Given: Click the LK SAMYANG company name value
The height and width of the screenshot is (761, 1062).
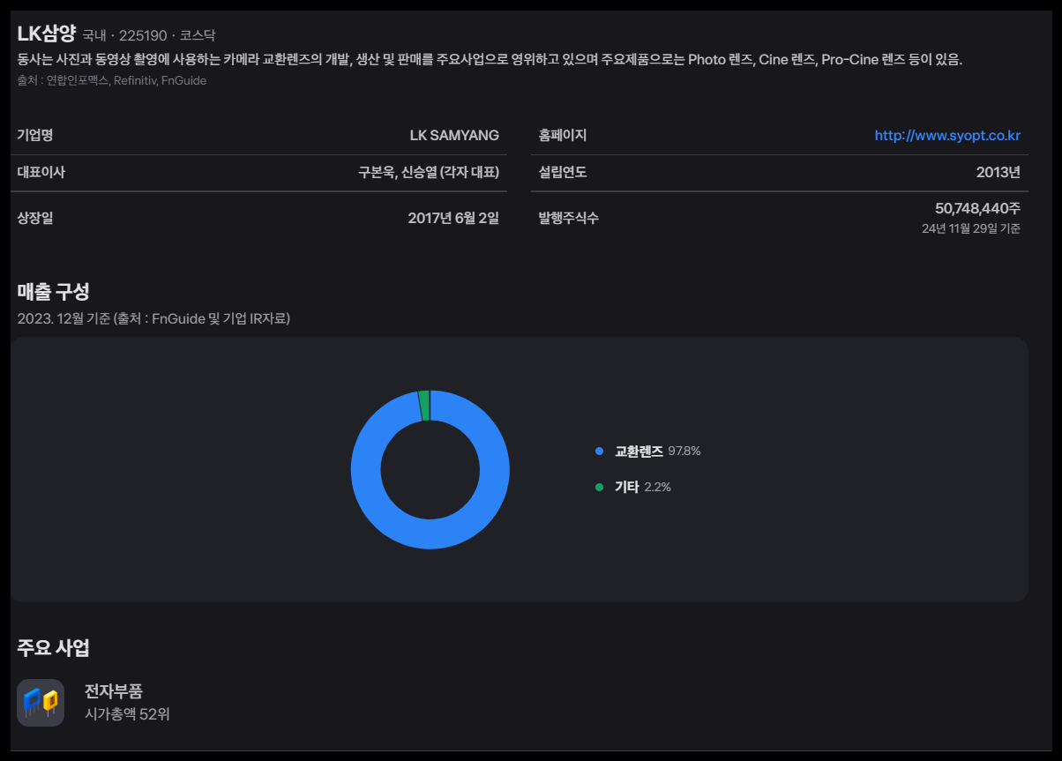Looking at the screenshot, I should 454,135.
